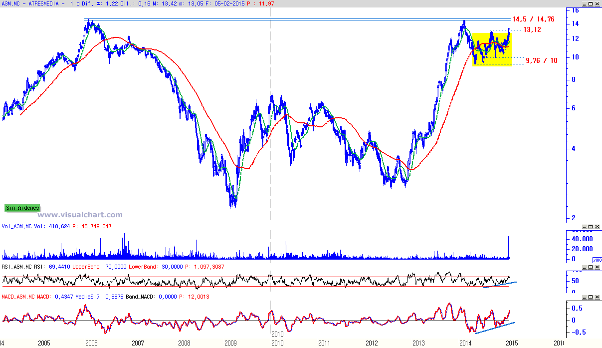602x348 pixels.
Task: Close the MACD indicator panel
Action: [x=597, y=297]
